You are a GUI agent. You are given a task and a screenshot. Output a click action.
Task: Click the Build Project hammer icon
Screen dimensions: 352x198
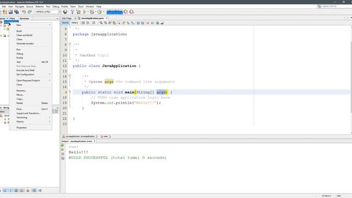pos(72,12)
